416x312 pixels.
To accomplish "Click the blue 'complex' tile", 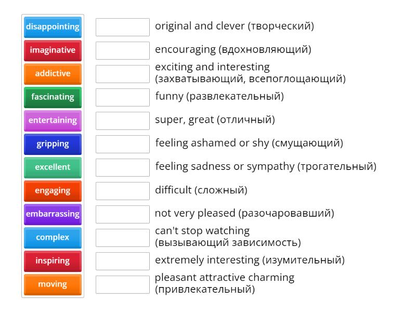I will click(x=53, y=238).
